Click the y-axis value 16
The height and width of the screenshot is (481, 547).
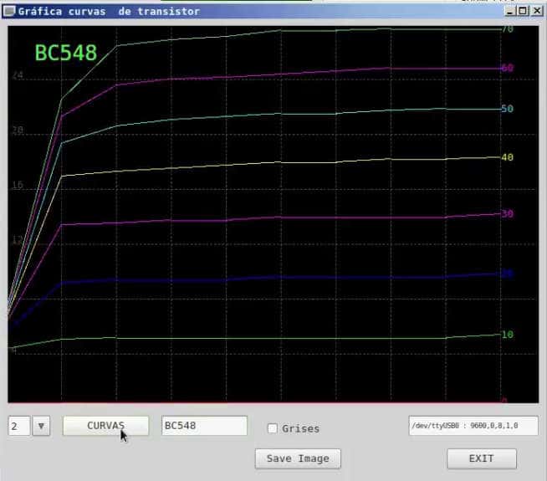pyautogui.click(x=18, y=185)
